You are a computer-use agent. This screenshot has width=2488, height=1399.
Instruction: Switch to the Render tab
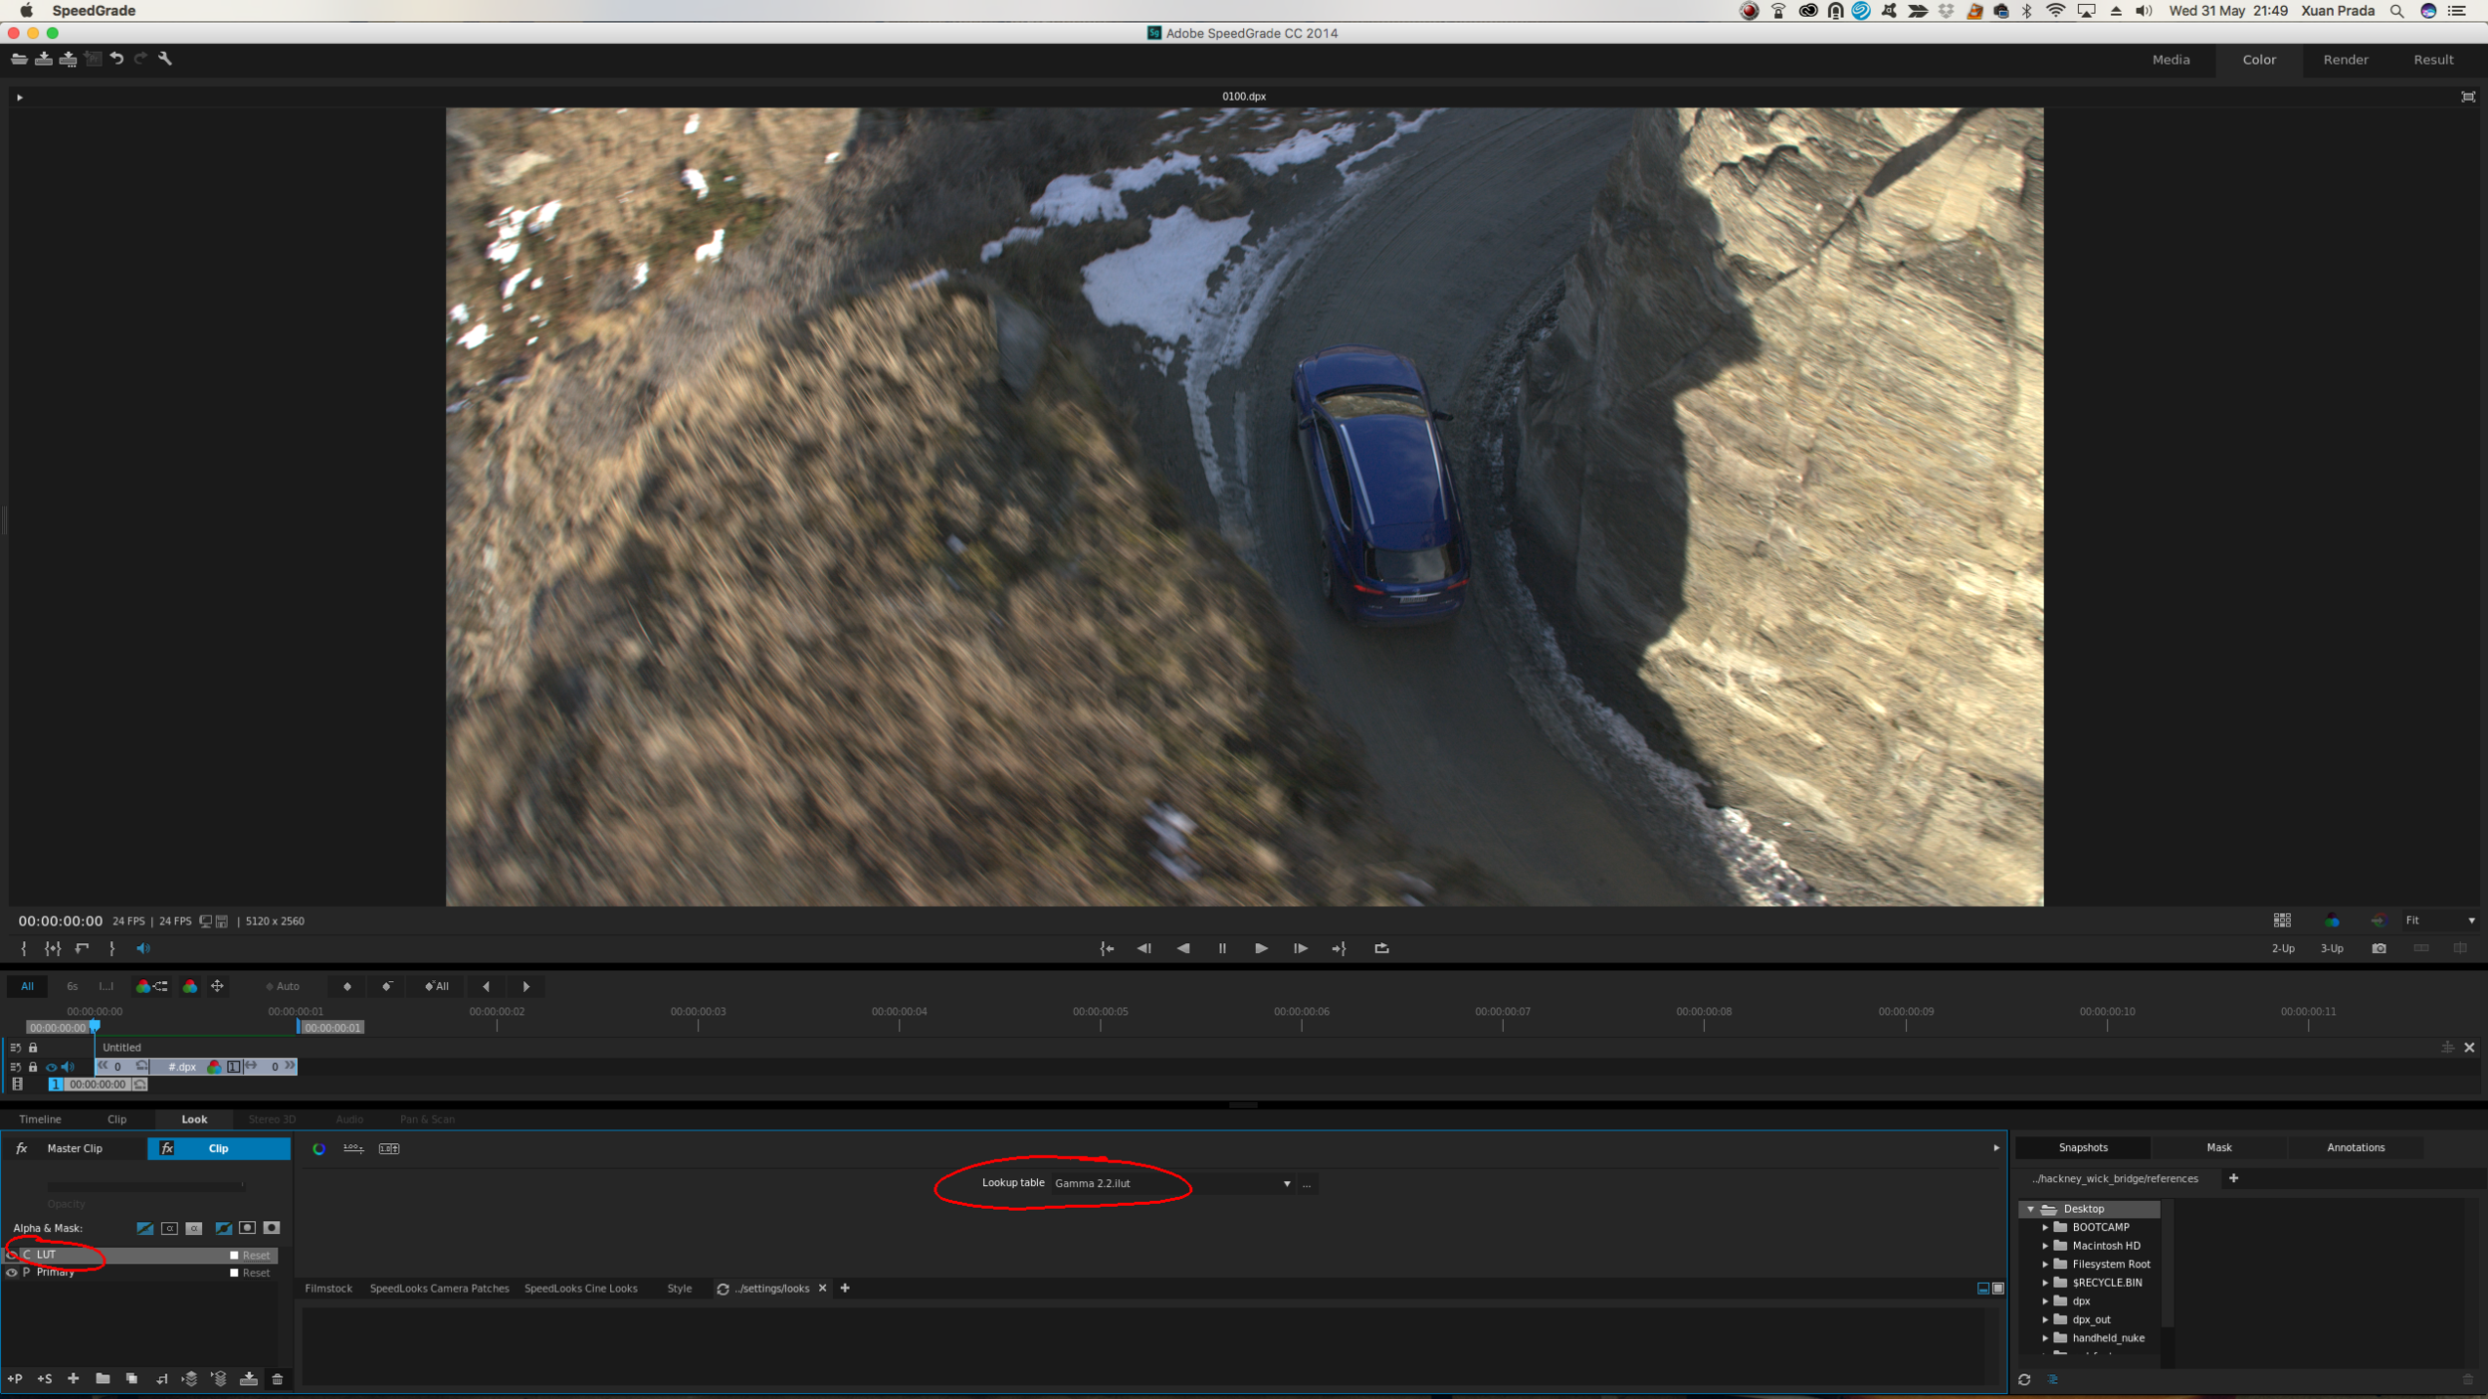click(x=2345, y=60)
